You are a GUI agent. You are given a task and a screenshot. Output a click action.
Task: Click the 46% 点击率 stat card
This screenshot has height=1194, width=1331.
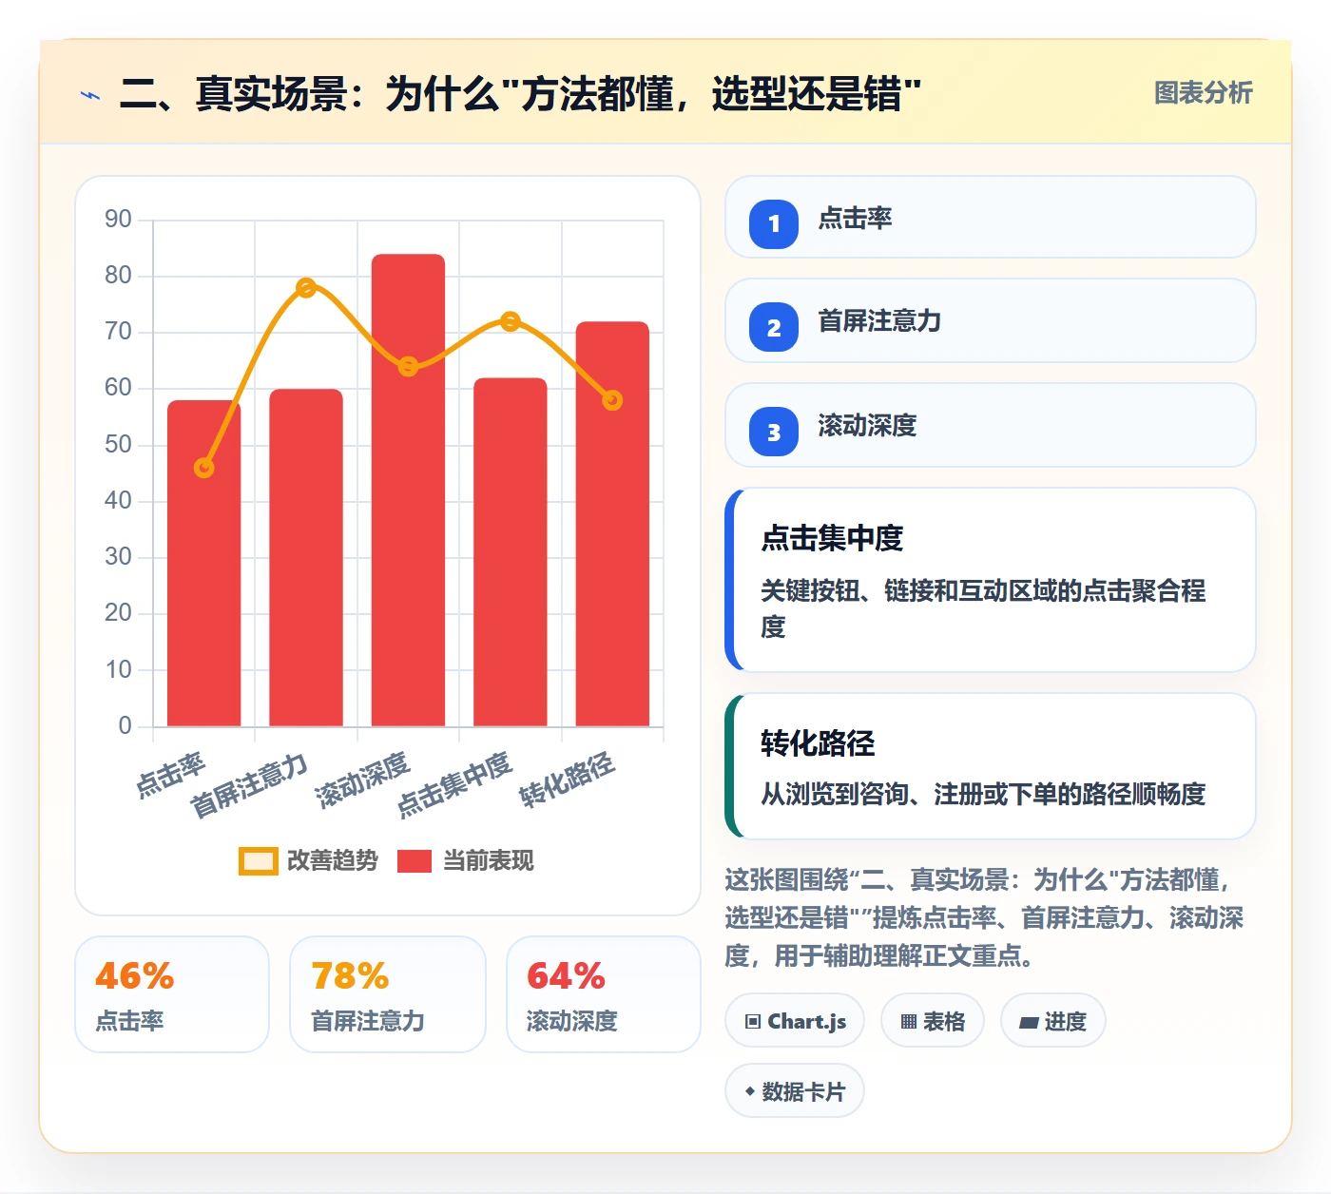172,994
